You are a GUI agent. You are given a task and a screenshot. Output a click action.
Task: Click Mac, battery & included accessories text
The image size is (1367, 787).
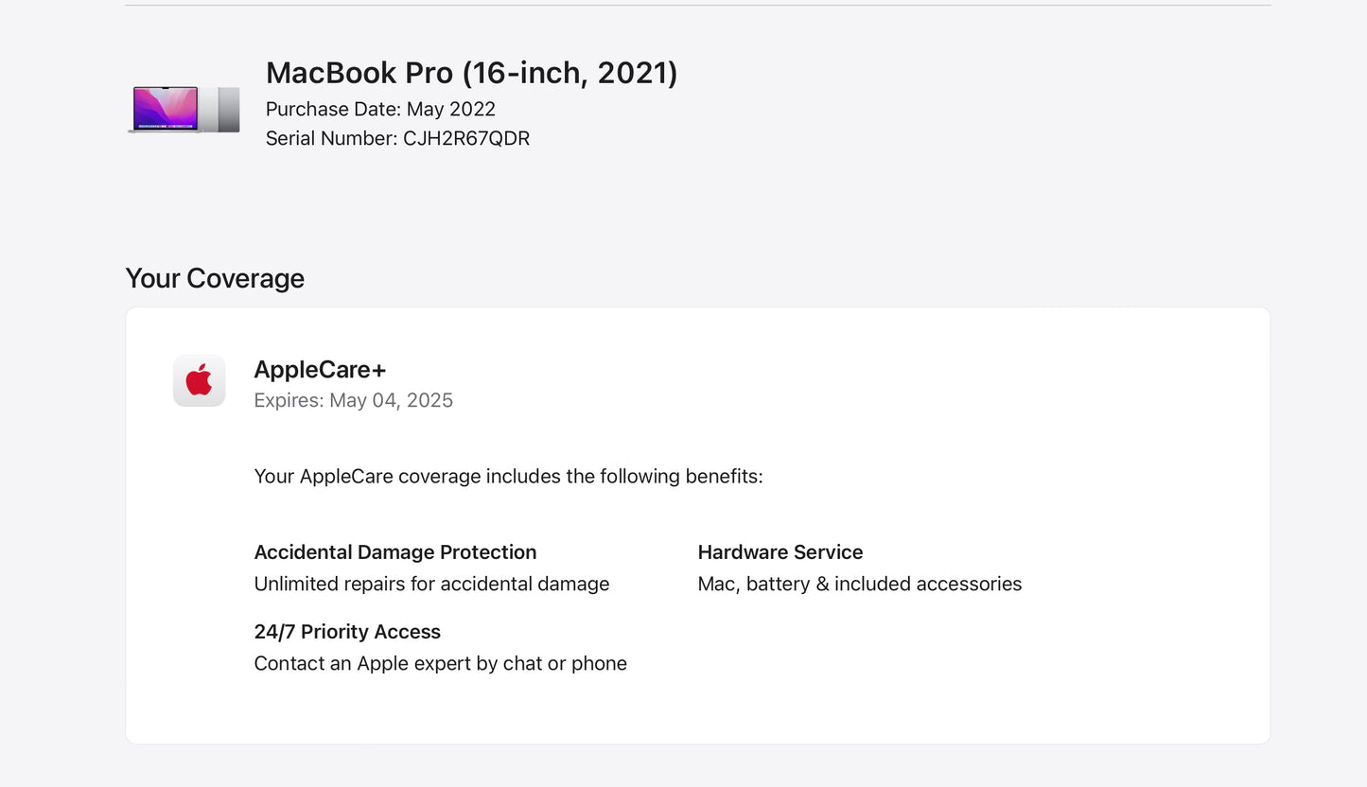(859, 584)
